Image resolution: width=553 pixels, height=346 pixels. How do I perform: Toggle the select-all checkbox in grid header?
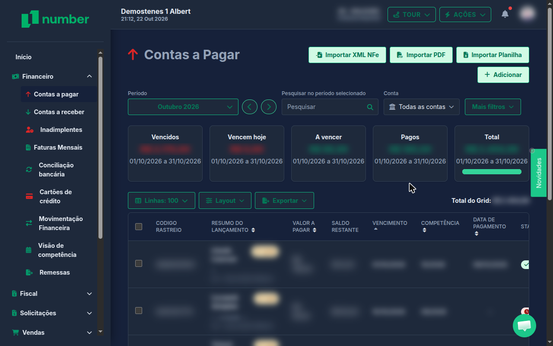[139, 227]
